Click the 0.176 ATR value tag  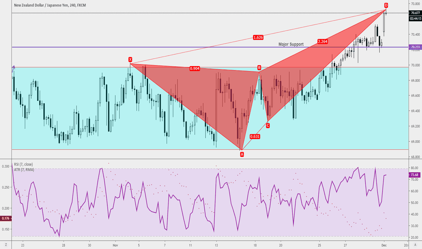pyautogui.click(x=5, y=219)
